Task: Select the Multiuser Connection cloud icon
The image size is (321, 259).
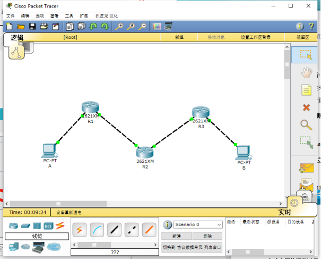Action: [54, 247]
